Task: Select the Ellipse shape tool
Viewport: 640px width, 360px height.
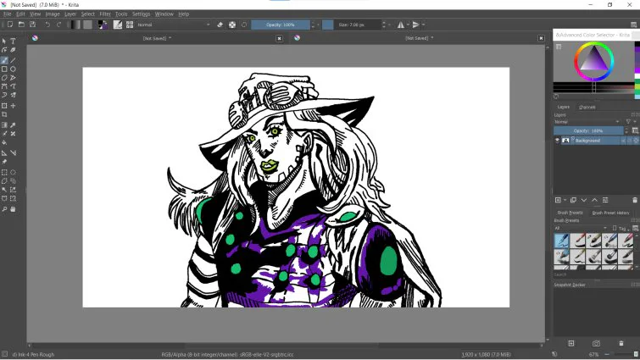Action: point(13,69)
